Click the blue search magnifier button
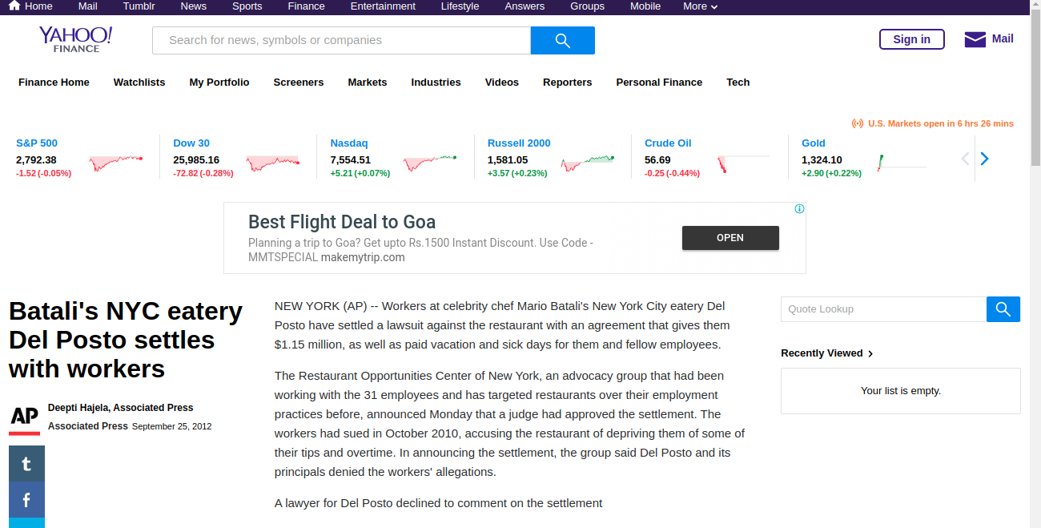This screenshot has width=1041, height=528. point(562,40)
